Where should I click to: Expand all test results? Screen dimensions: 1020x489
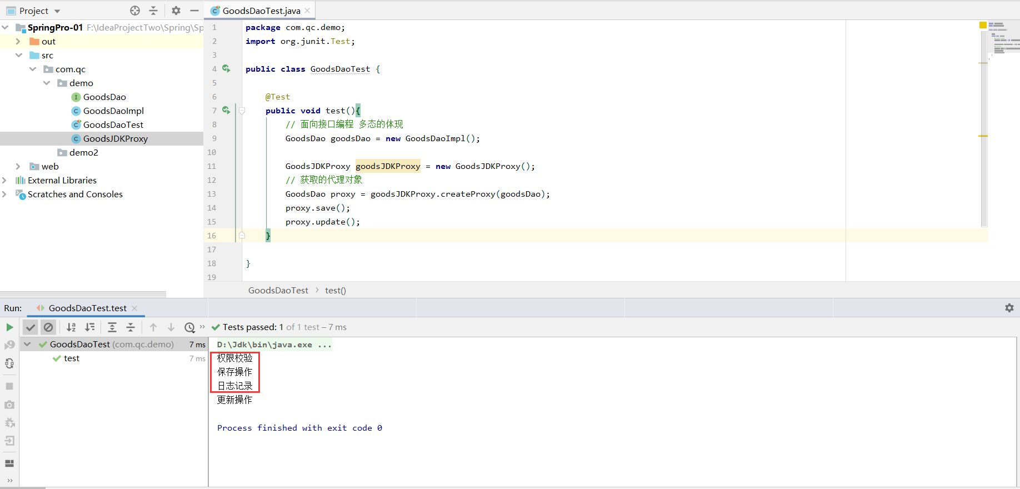coord(112,327)
